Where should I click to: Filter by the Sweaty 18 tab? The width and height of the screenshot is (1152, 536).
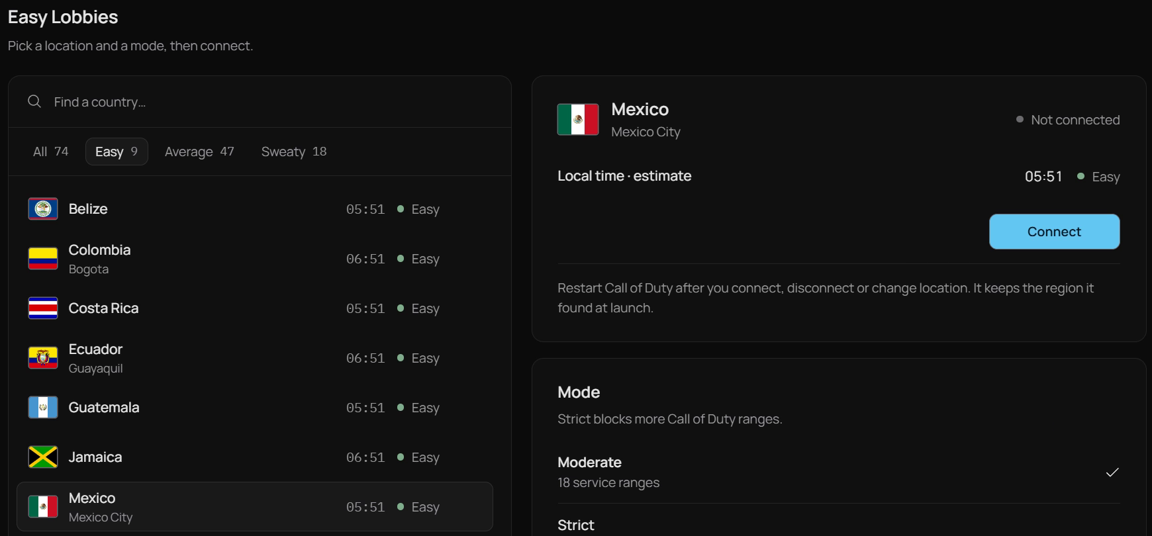294,152
